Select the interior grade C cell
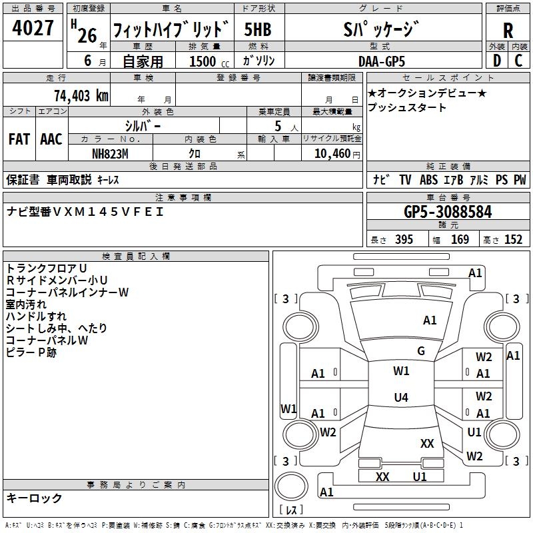This screenshot has height=533, width=533. [519, 61]
